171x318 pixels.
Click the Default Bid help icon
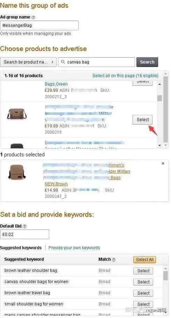(24, 226)
